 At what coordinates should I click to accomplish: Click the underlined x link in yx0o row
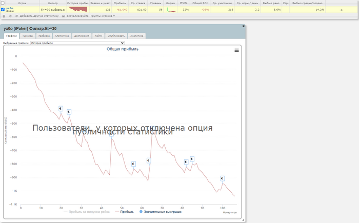click(342, 10)
